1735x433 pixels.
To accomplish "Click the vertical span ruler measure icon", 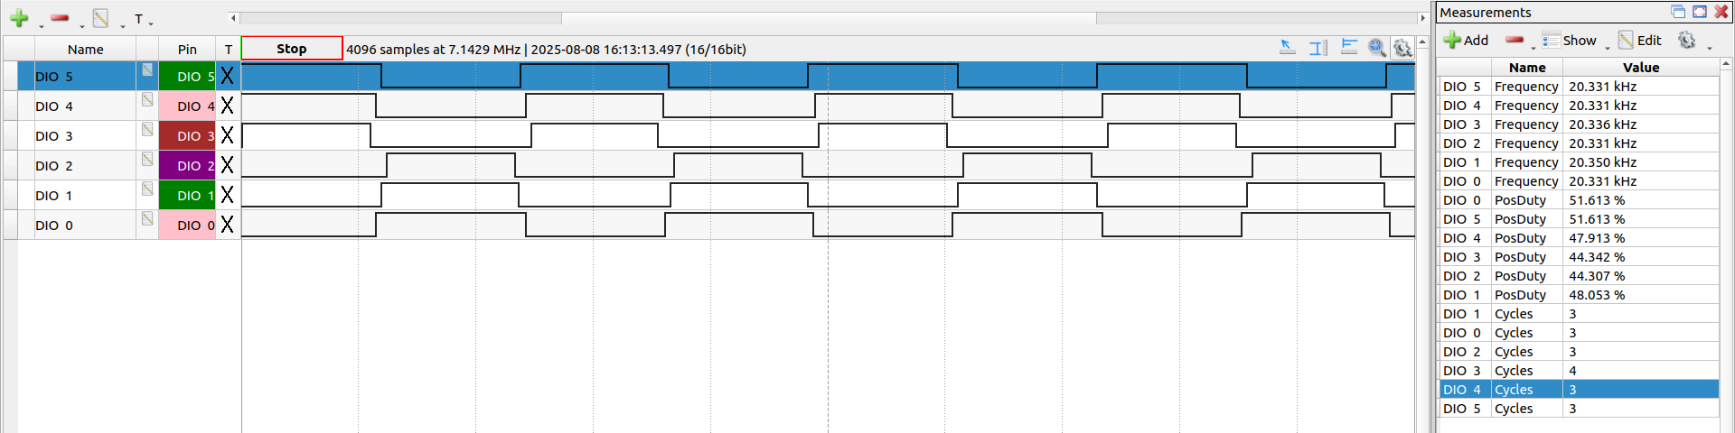I will click(1318, 48).
